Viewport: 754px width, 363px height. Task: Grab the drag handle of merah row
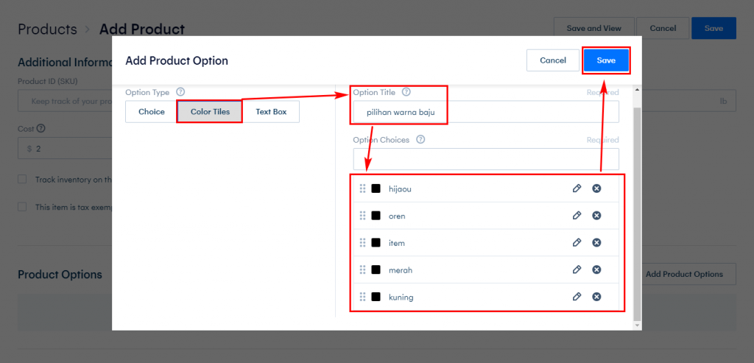point(362,269)
